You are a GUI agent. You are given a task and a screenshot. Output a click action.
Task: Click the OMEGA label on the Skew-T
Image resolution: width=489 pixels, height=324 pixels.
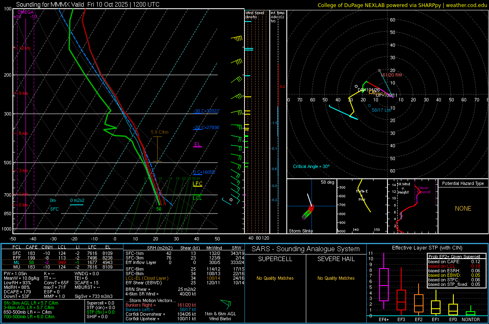pos(26,12)
